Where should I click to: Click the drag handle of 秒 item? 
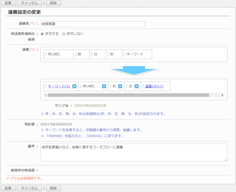pyautogui.click(x=108, y=54)
